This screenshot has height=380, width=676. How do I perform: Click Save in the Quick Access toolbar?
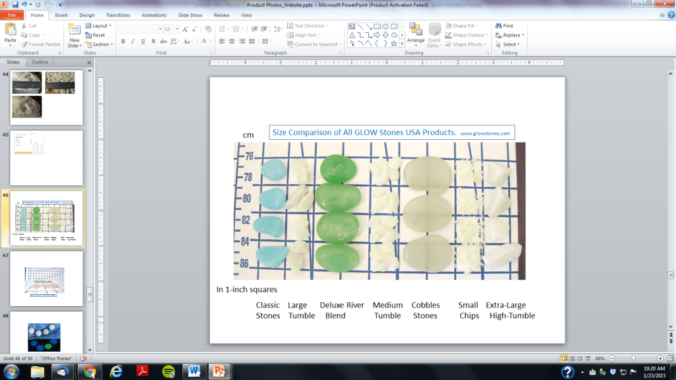[15, 5]
